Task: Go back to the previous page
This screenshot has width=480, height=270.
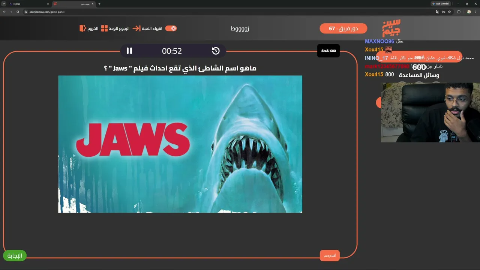Action: point(4,12)
